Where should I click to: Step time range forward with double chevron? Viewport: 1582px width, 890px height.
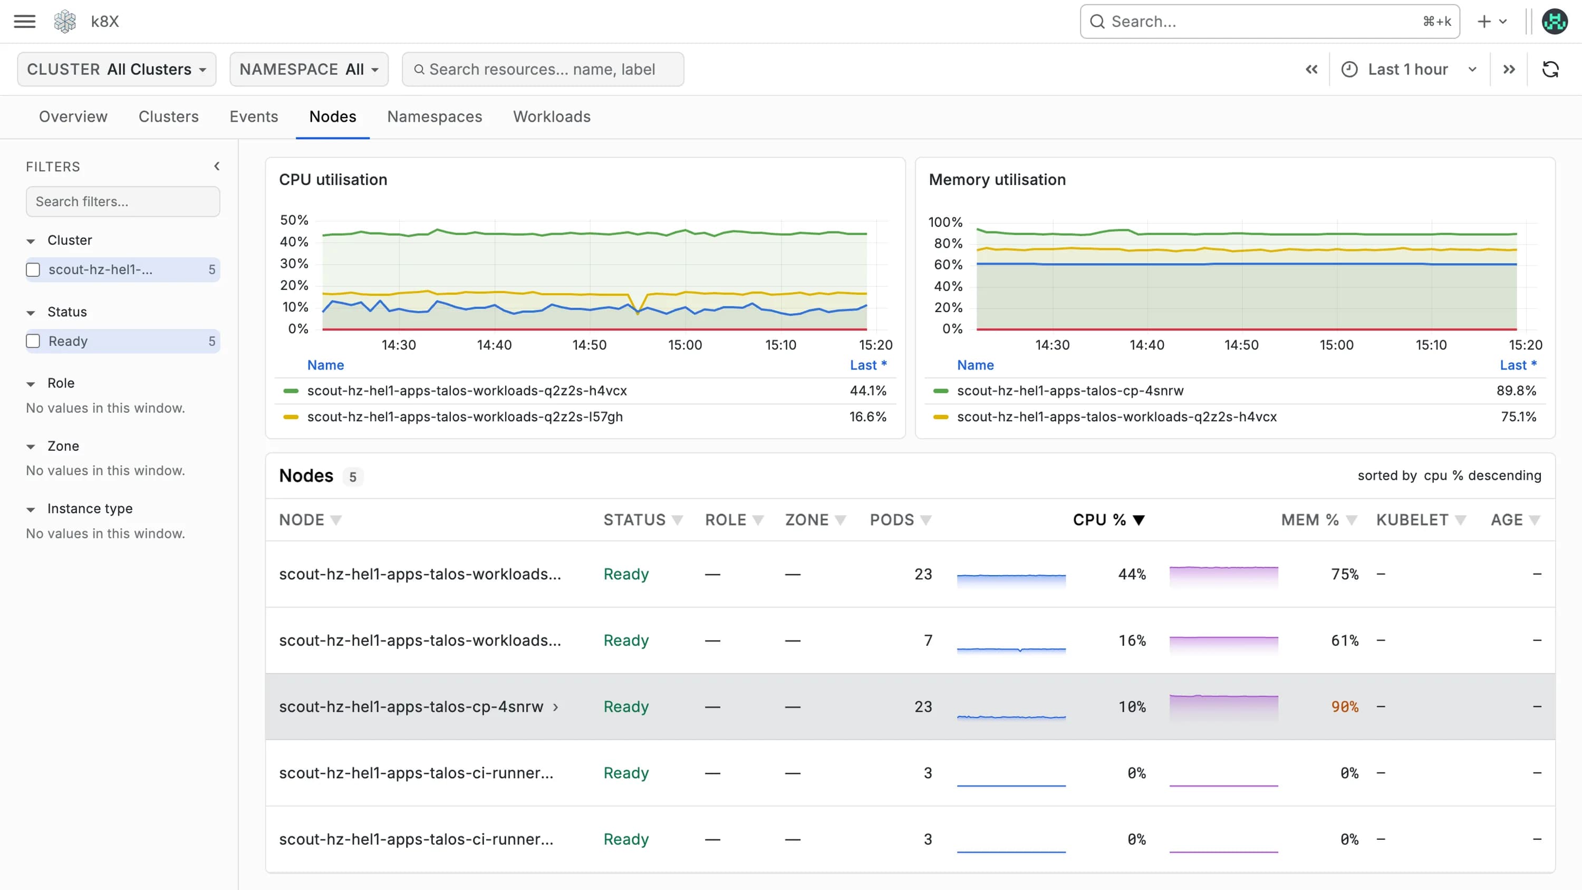click(x=1509, y=70)
